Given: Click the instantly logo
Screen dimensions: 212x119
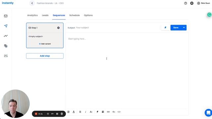Looking at the screenshot, I should click(8, 3).
